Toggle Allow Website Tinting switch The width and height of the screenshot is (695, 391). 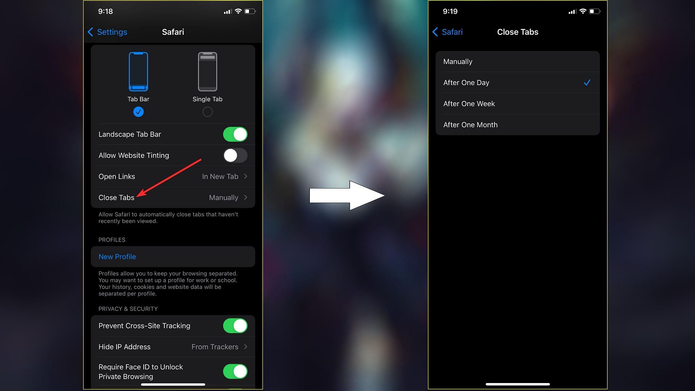coord(235,155)
